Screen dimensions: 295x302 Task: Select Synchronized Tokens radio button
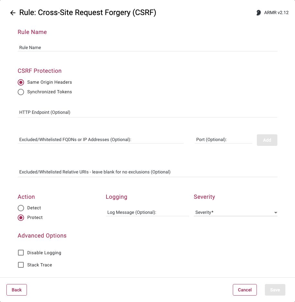tap(21, 92)
